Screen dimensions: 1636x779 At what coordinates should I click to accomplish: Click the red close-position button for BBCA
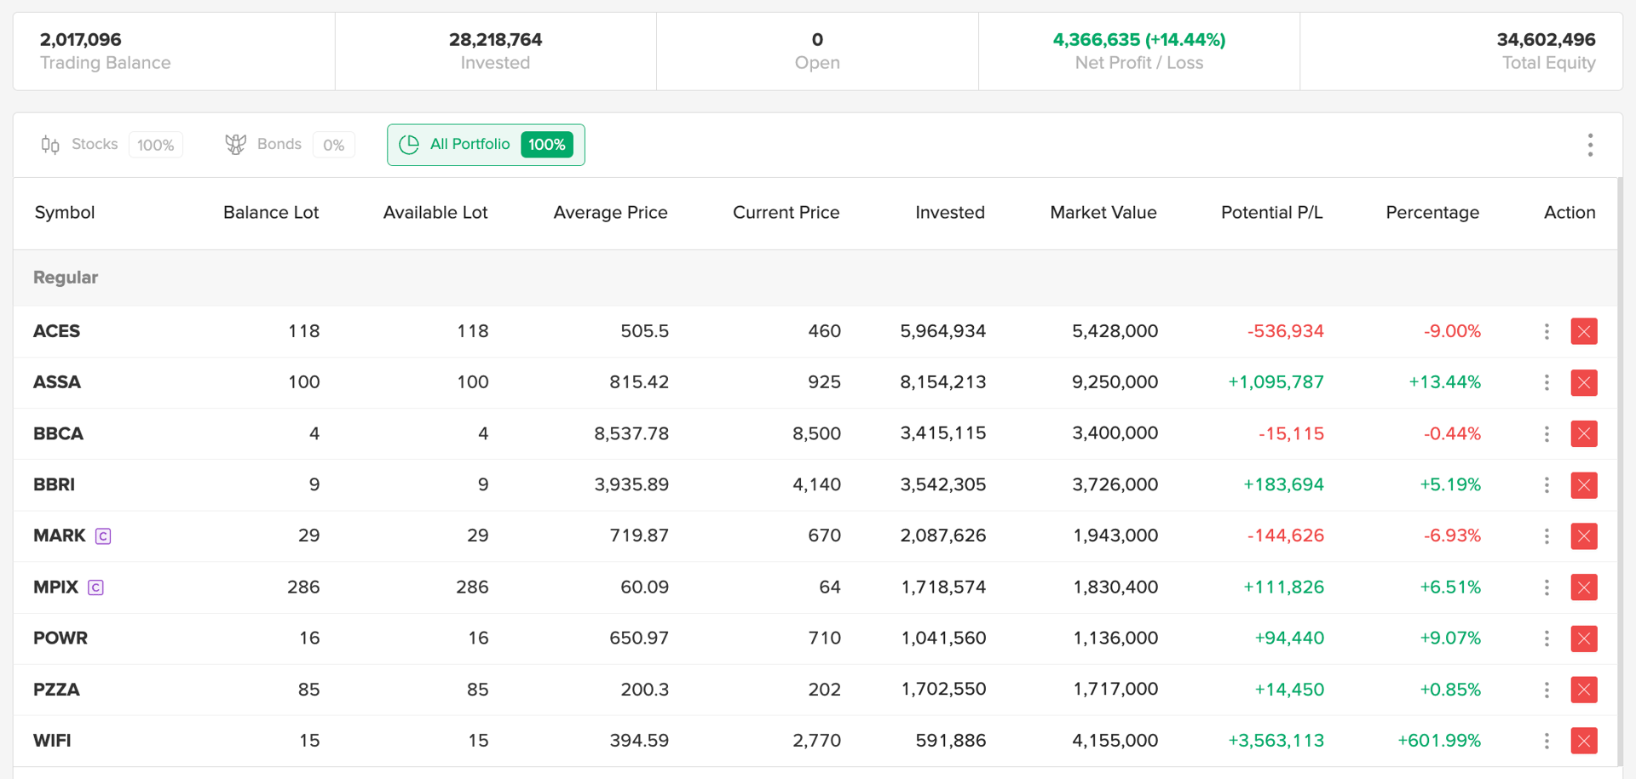[1584, 433]
